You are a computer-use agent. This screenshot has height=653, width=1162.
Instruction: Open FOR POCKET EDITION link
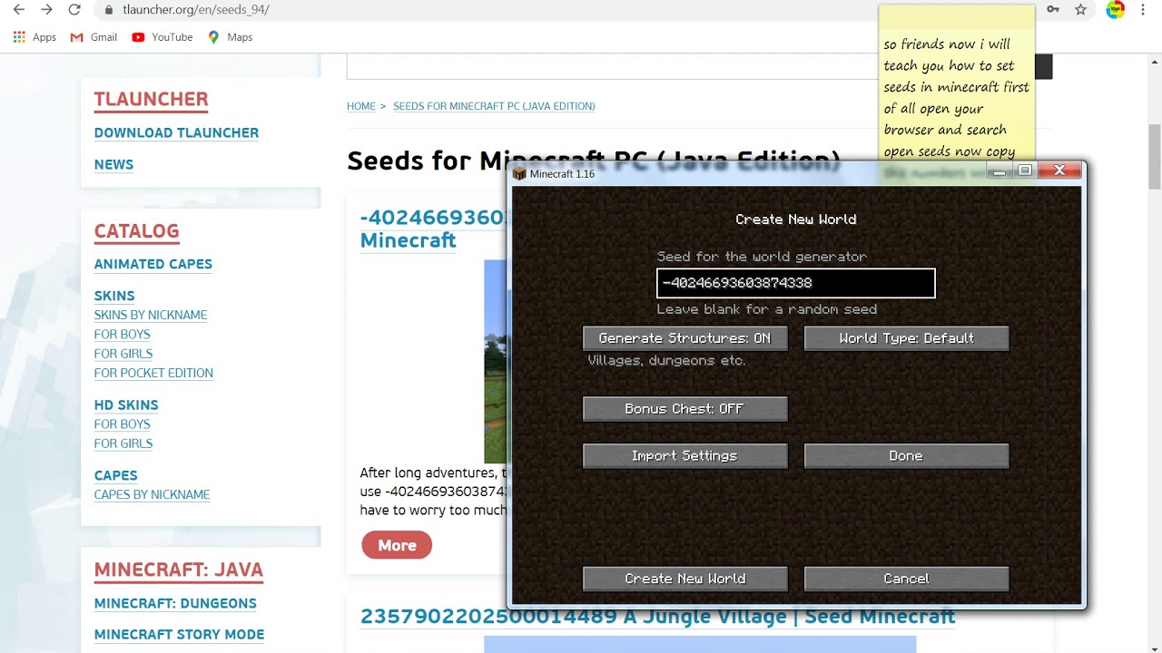click(153, 373)
